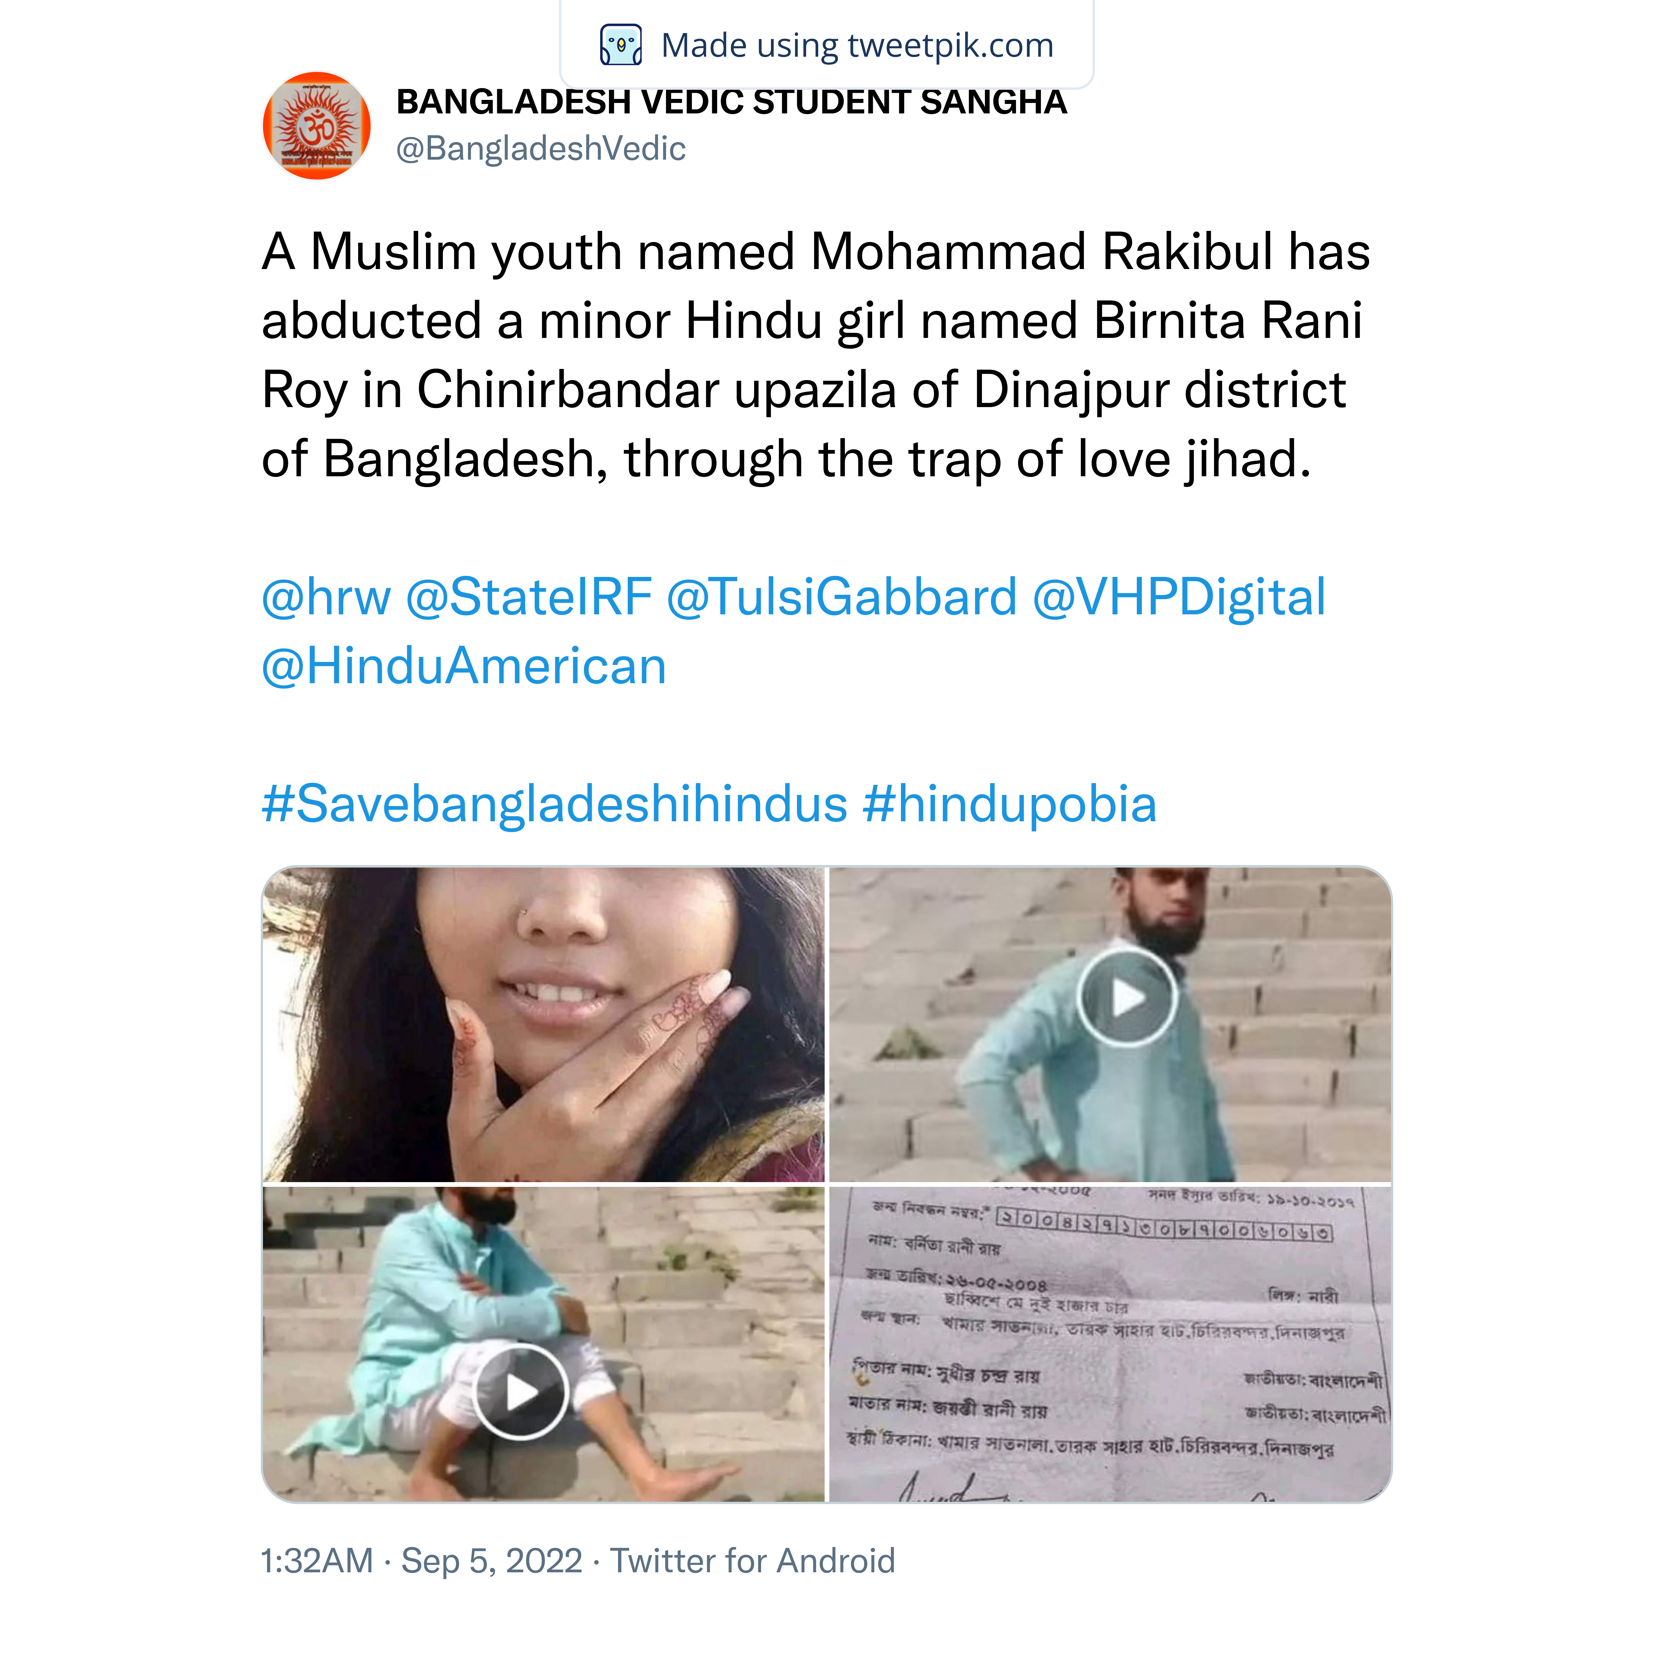Click the BANGLADESH VEDIC STUDENT SANGHA name
This screenshot has width=1654, height=1654.
[731, 102]
